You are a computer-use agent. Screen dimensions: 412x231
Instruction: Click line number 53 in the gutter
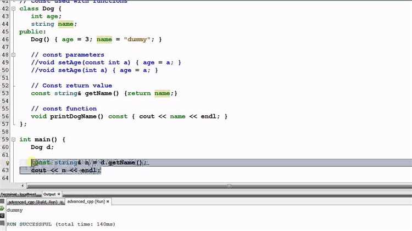coord(5,93)
